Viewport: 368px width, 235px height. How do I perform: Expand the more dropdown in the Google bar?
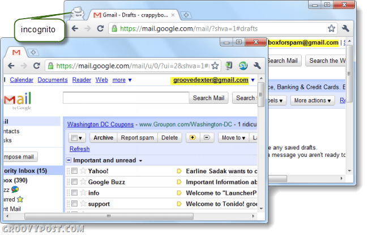122,80
